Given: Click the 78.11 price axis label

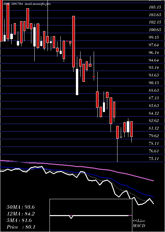Looking at the screenshot, I should point(154,144).
